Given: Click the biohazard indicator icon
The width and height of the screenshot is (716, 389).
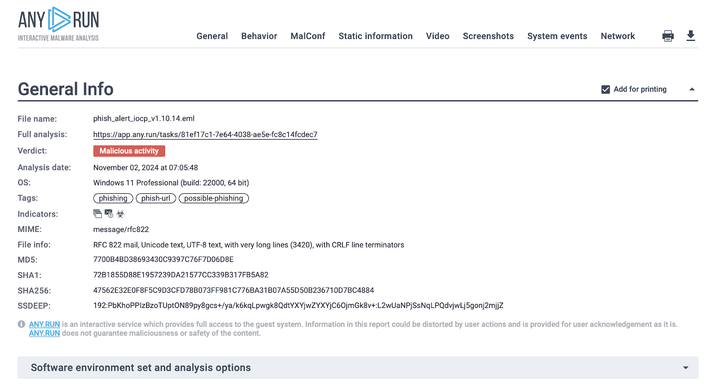Looking at the screenshot, I should point(120,214).
